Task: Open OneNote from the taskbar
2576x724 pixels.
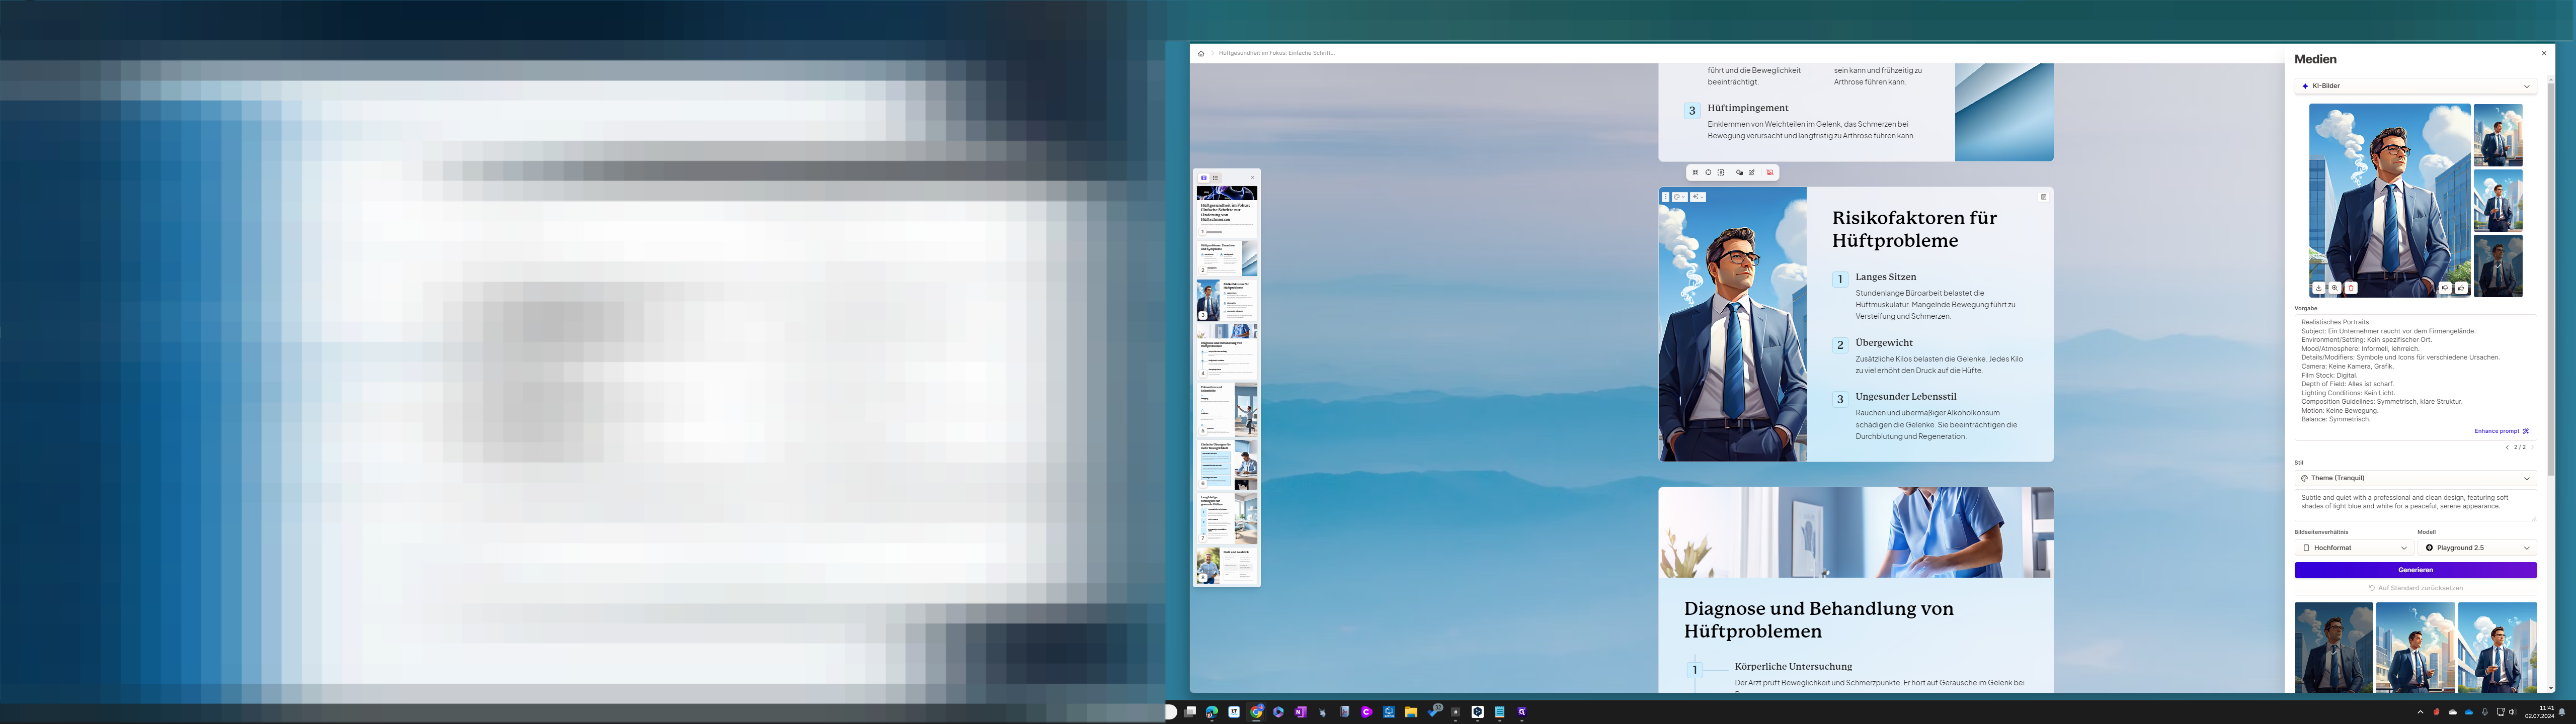Action: pos(1301,712)
